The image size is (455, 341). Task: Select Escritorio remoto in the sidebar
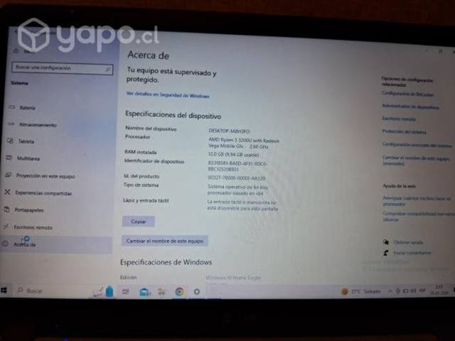click(33, 227)
